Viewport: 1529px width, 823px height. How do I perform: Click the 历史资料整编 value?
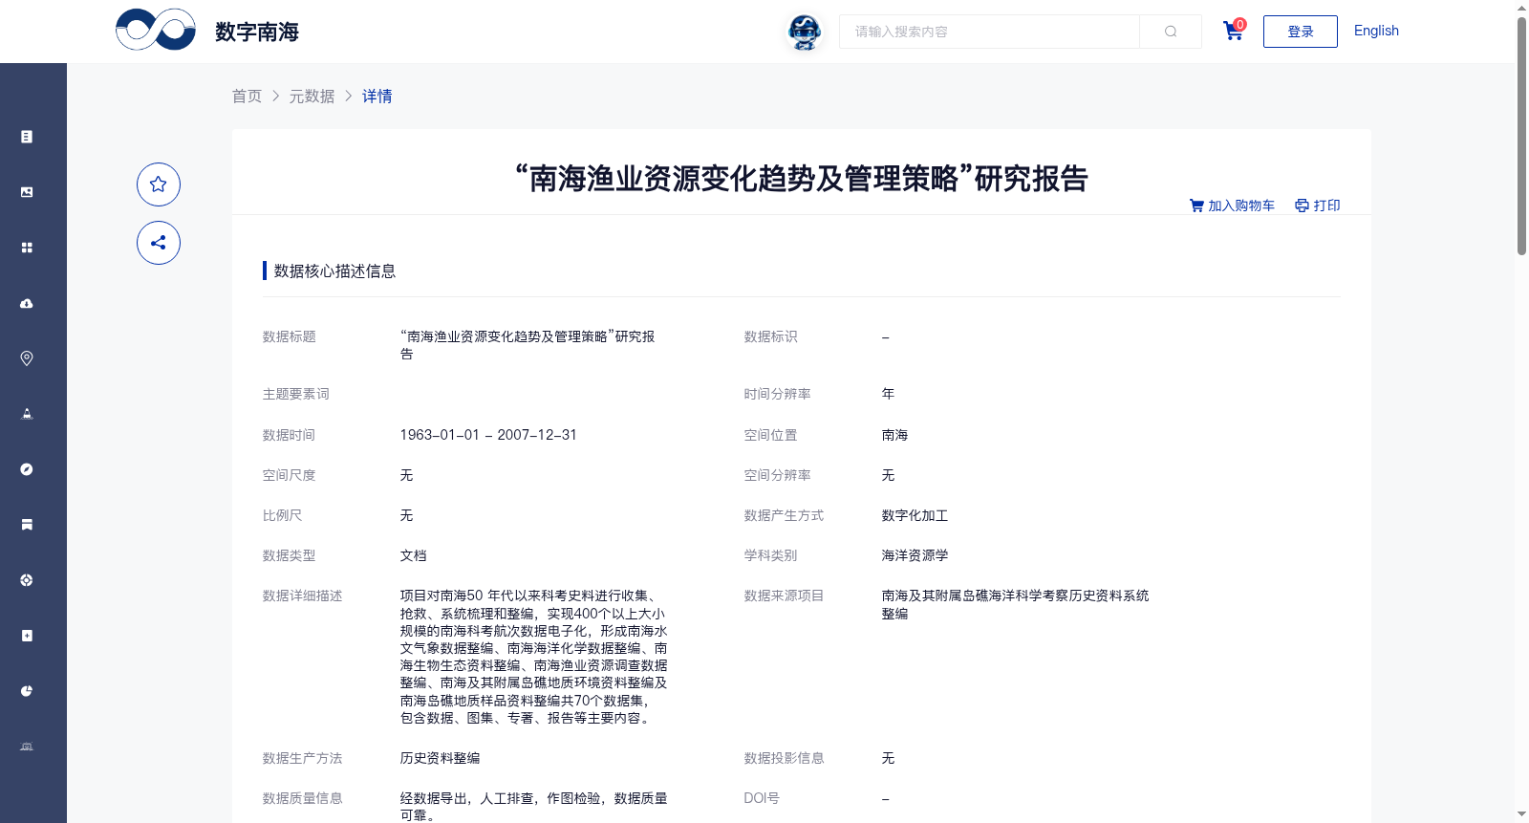440,758
